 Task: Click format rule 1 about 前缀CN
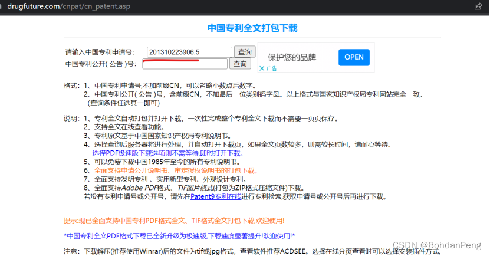[x=170, y=86]
